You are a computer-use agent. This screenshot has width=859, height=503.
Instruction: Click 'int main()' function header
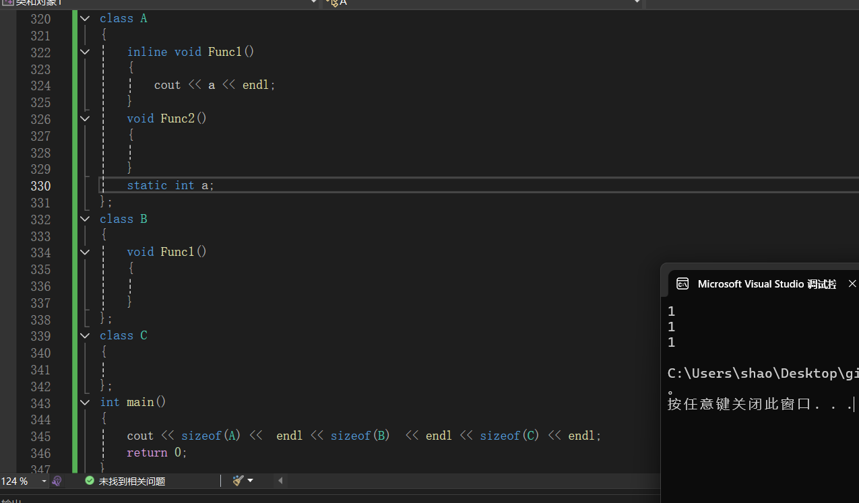[133, 402]
